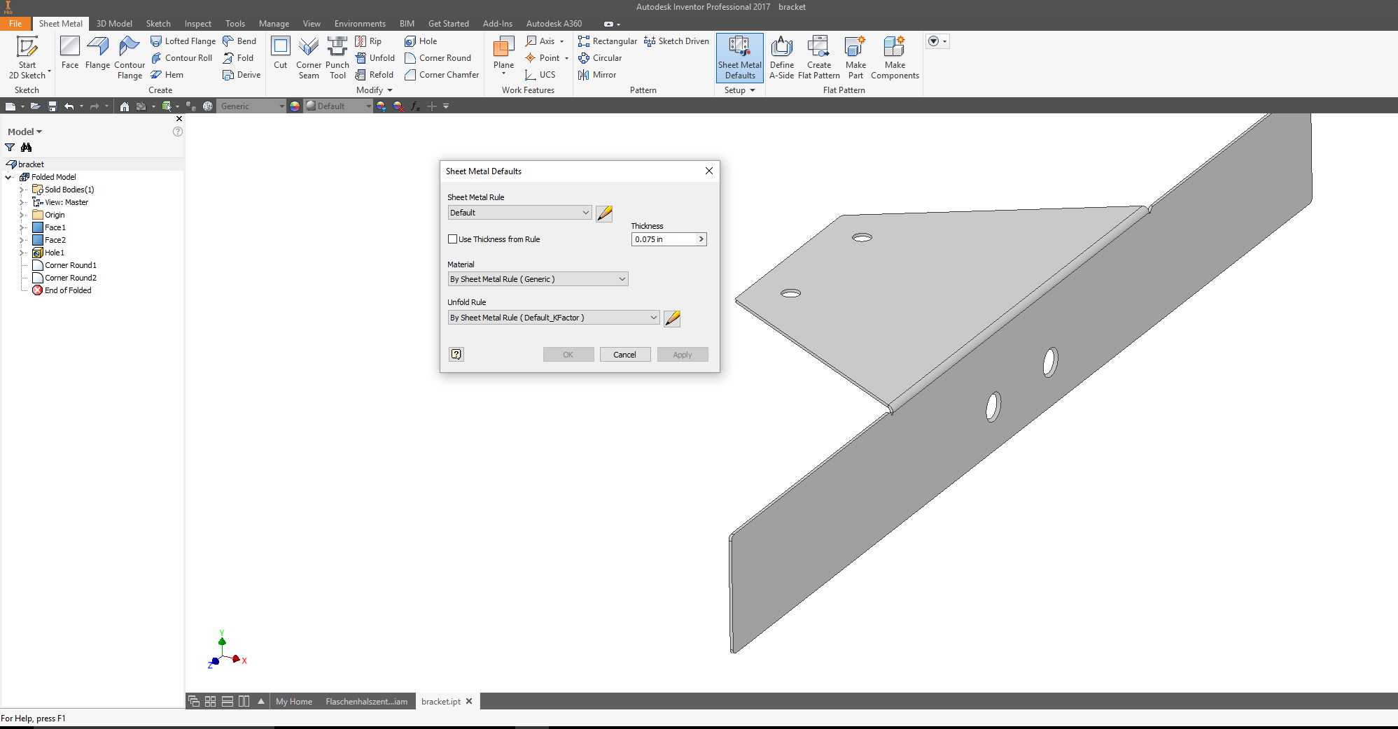
Task: Open the Sheet Metal Rule dropdown
Action: (x=520, y=213)
